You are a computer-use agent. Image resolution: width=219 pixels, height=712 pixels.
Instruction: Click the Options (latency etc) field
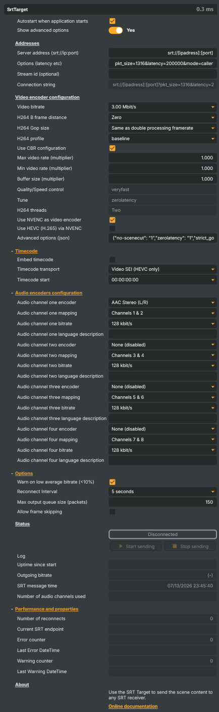tap(163, 64)
